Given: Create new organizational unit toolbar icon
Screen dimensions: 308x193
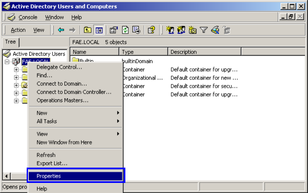Looking at the screenshot, I should (x=192, y=30).
